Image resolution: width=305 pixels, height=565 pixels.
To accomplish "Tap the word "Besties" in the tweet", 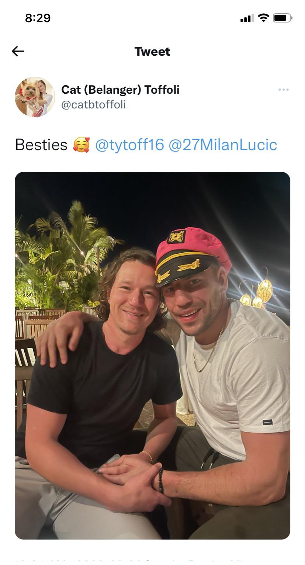I will 41,145.
